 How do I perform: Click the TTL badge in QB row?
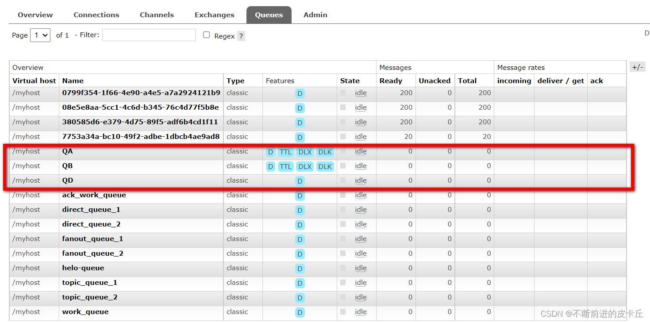pos(285,167)
